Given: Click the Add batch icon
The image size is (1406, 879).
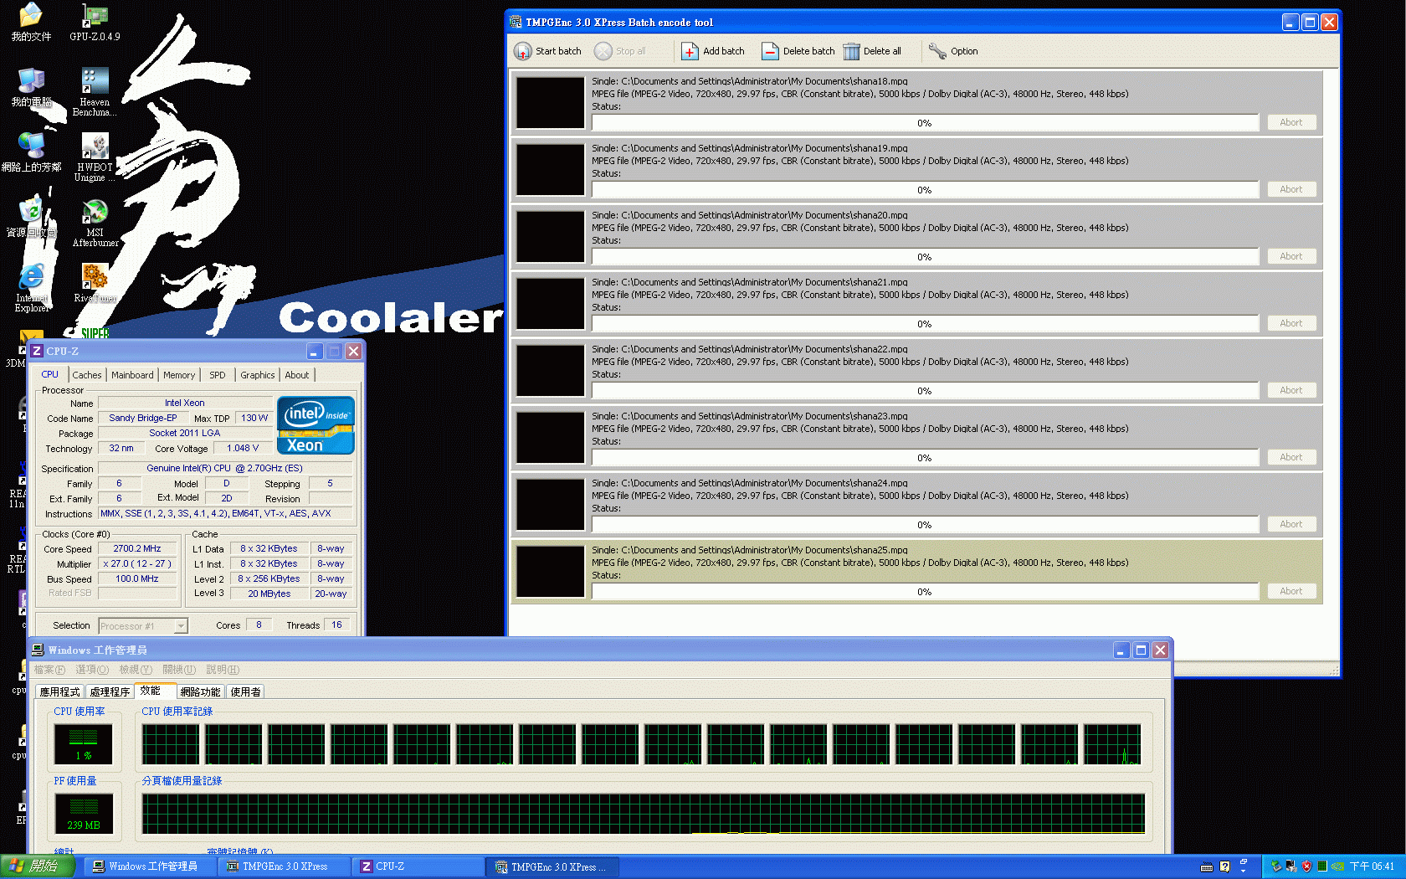Looking at the screenshot, I should coord(690,51).
